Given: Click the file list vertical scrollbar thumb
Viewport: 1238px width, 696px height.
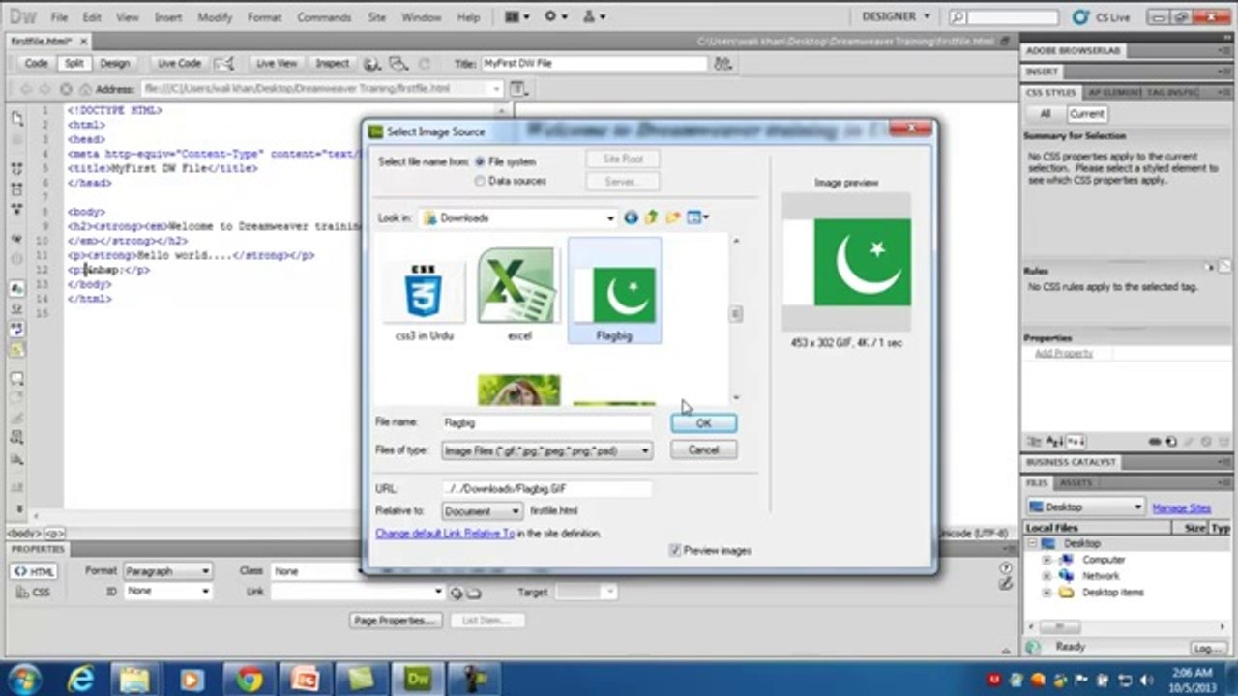Looking at the screenshot, I should tap(736, 314).
